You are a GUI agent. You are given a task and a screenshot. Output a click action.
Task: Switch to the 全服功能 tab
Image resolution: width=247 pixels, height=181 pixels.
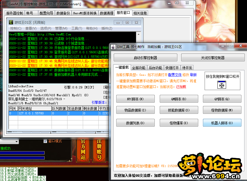tap(139, 68)
